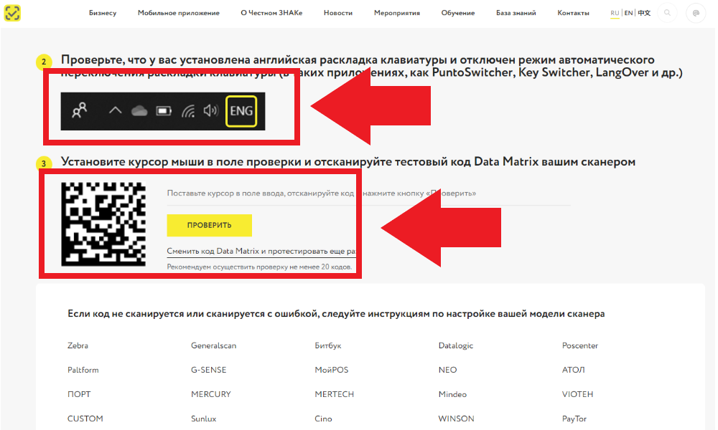Screen dimensions: 718x430
Task: Switch site language to EN
Action: (629, 13)
